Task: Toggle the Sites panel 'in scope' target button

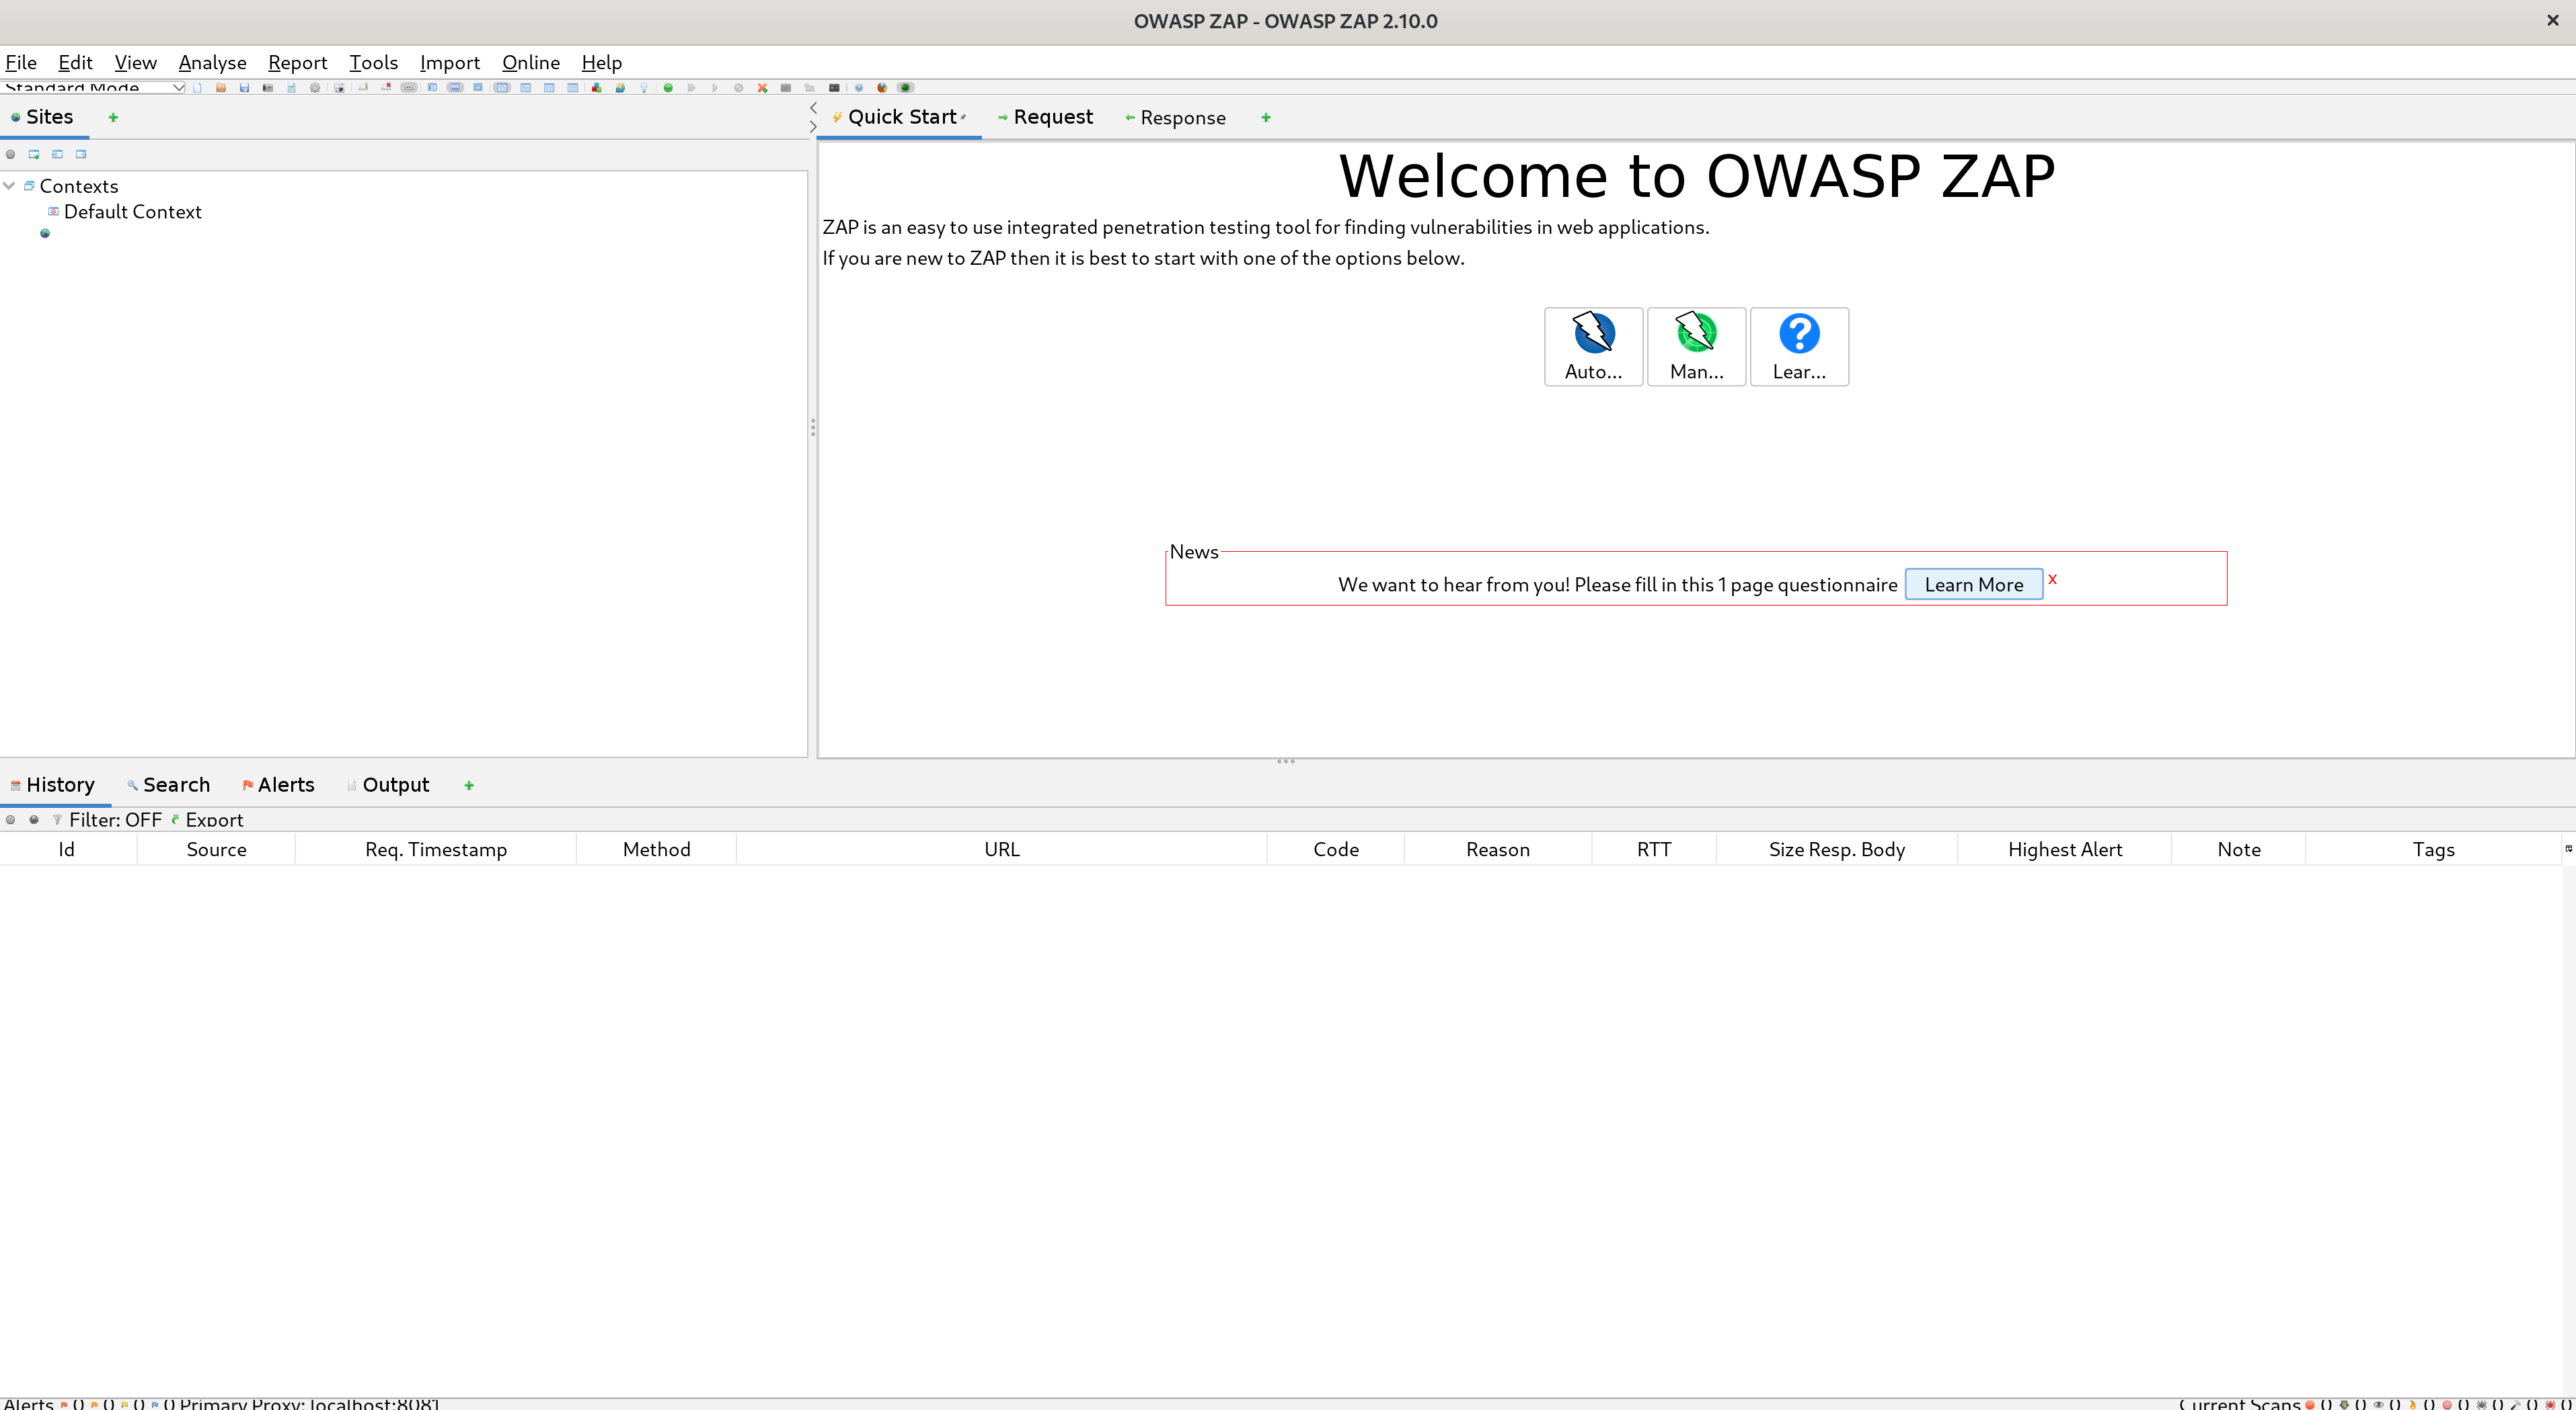Action: pyautogui.click(x=10, y=154)
